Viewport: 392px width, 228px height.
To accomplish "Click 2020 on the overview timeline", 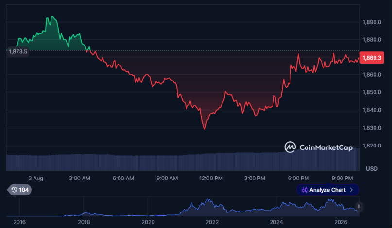I will point(148,222).
